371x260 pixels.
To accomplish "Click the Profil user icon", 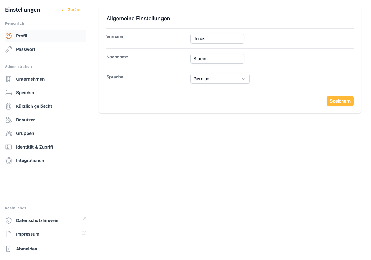I will pyautogui.click(x=9, y=36).
